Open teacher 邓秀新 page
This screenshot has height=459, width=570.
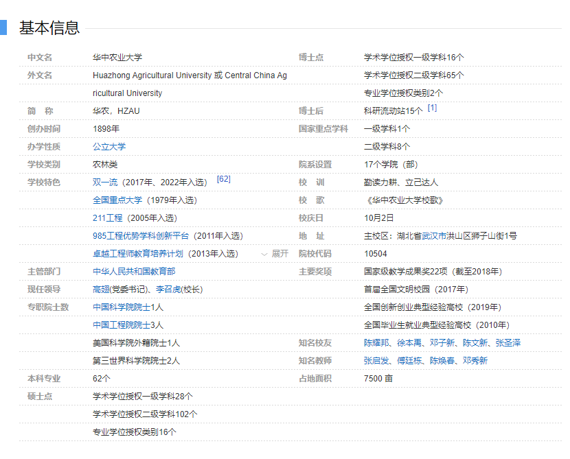tap(475, 361)
